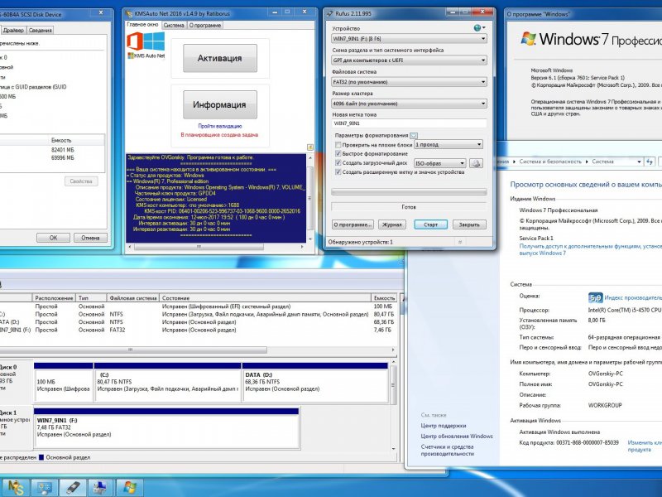Image resolution: width=662 pixels, height=497 pixels.
Task: Select the WIN7_9IN1 (F:) partition block
Action: point(167,428)
